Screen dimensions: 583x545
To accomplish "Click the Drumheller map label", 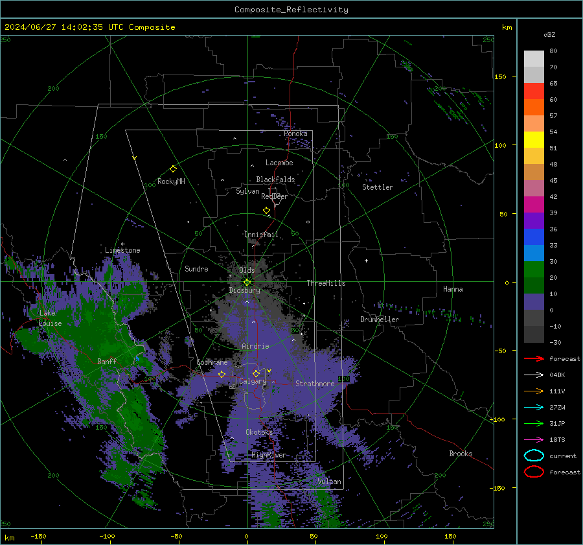I will [x=380, y=319].
